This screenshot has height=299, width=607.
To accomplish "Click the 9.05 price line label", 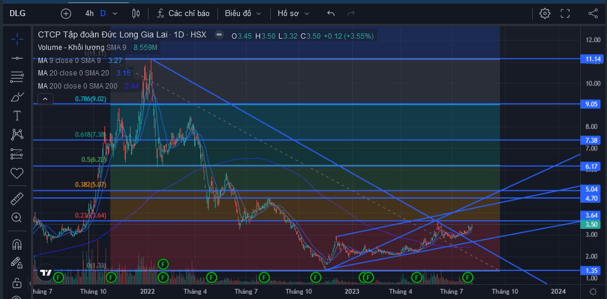I will (x=592, y=104).
